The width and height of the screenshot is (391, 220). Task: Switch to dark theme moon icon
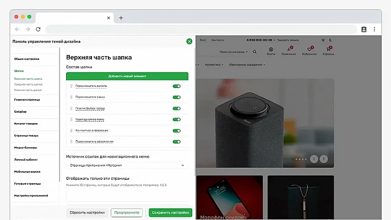[x=330, y=40]
